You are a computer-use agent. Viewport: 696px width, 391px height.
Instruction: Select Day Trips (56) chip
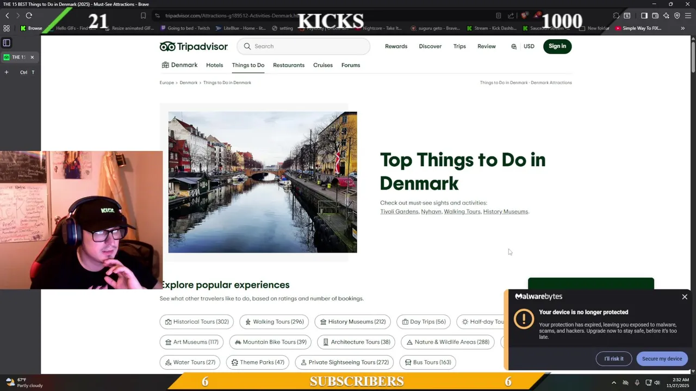424,321
